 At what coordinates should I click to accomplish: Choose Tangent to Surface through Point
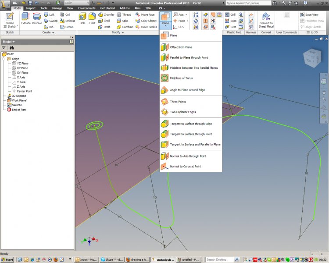pyautogui.click(x=191, y=134)
